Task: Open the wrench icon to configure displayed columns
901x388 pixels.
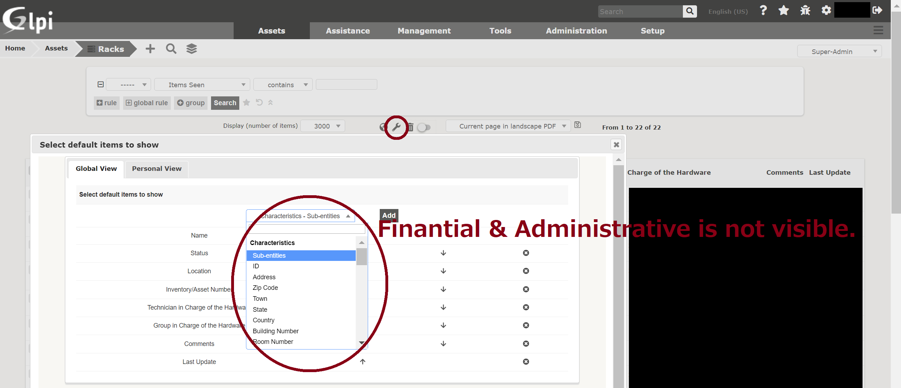Action: pos(396,127)
